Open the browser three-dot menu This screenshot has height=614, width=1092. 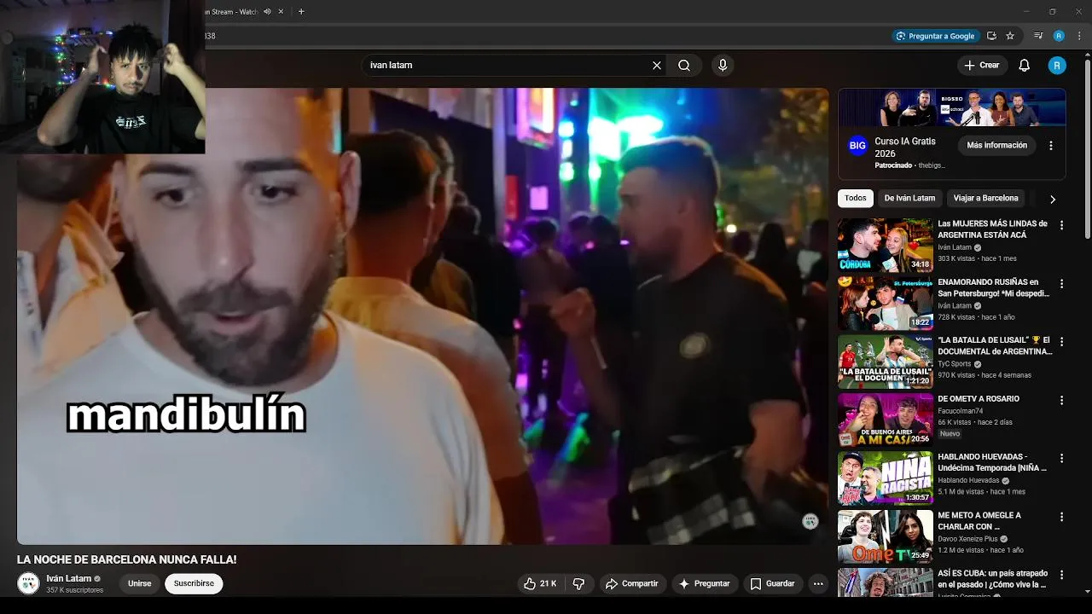[1079, 36]
